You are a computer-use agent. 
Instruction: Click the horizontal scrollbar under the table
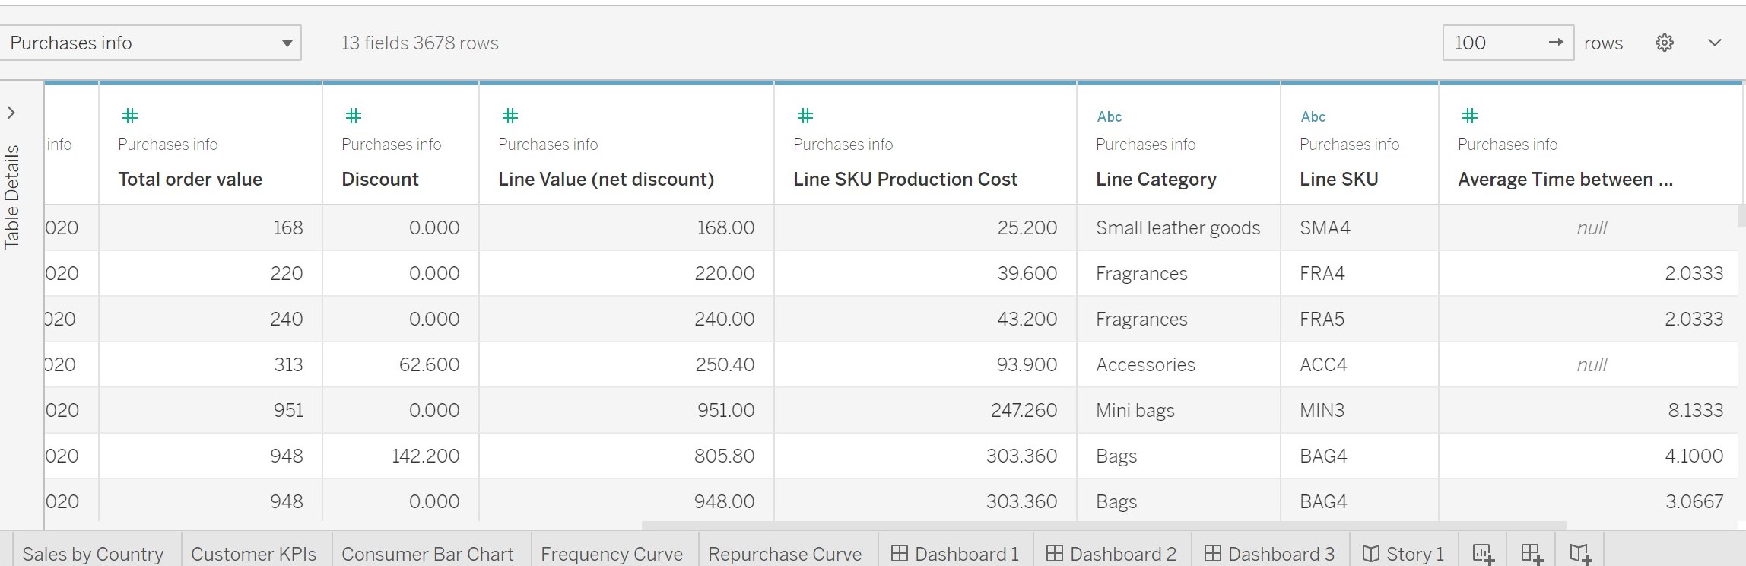(1103, 526)
